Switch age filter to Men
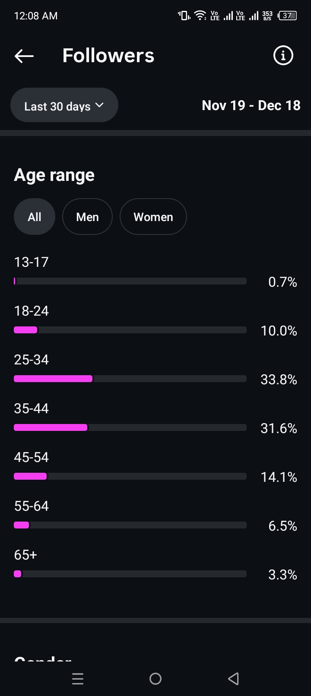 tap(87, 217)
